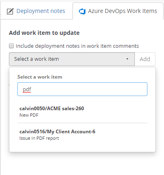Click the checkbox label about work item comments
The height and width of the screenshot is (175, 164).
(x=77, y=46)
